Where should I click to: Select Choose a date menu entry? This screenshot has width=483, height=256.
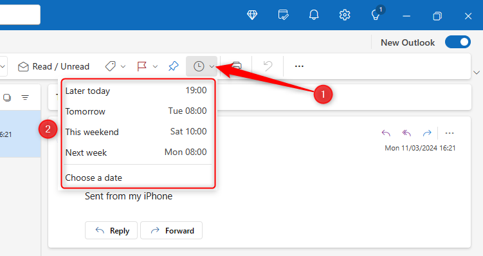(136, 178)
